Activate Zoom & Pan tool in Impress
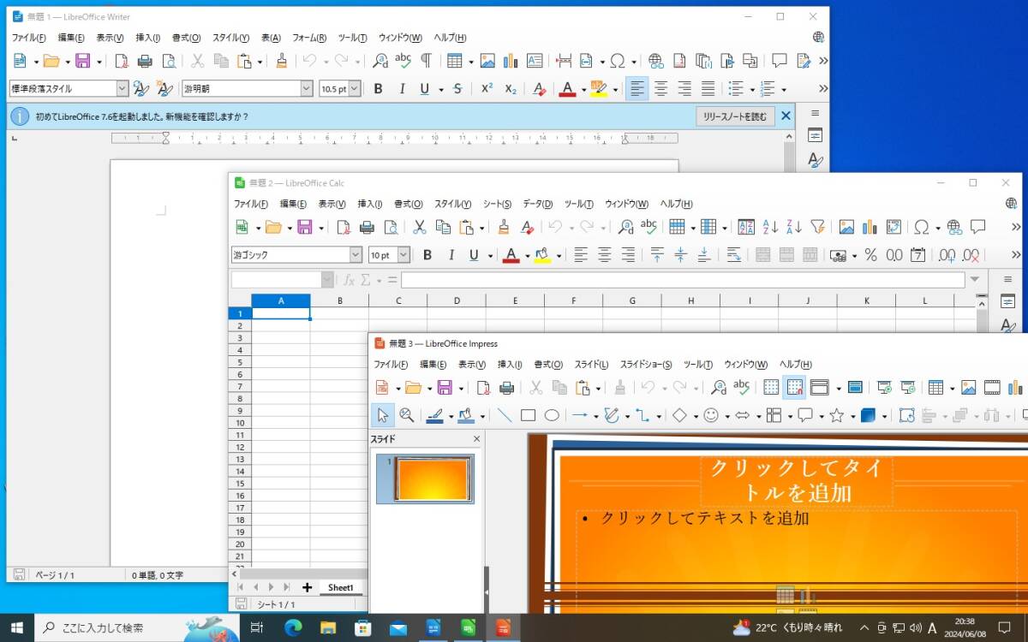 tap(407, 415)
